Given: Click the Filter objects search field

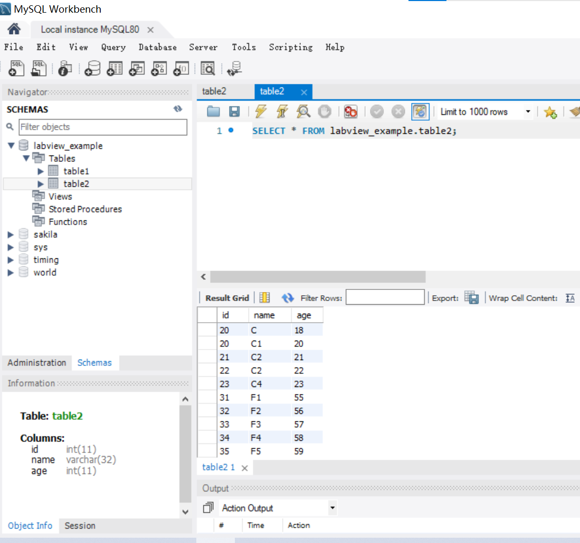Looking at the screenshot, I should [103, 127].
